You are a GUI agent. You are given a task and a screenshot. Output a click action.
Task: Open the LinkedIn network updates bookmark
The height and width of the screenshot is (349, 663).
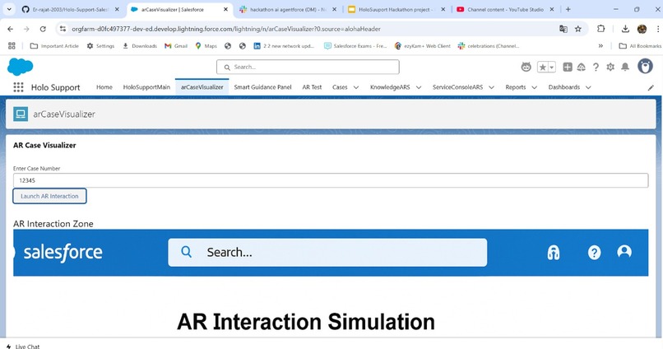click(284, 46)
